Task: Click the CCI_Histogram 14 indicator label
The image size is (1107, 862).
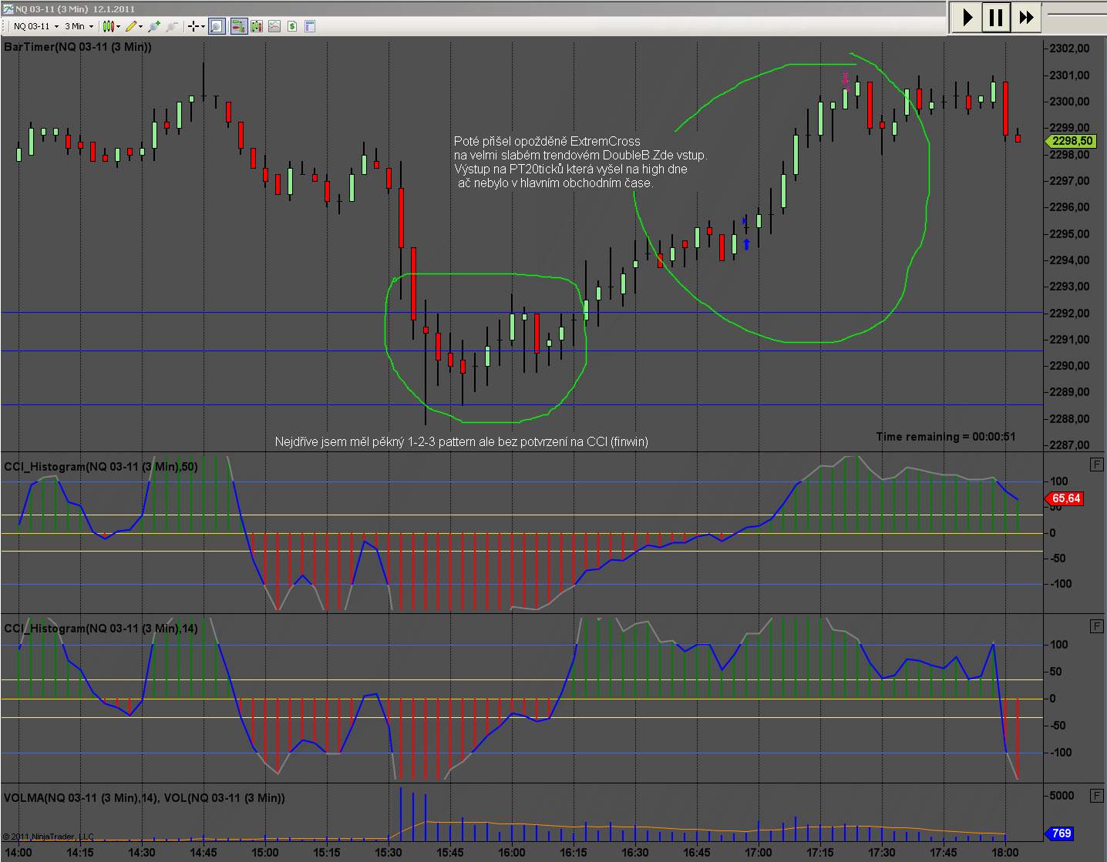Action: 101,629
